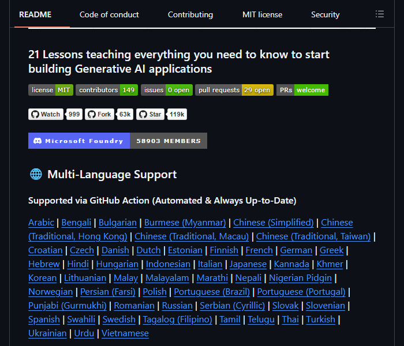Open the Italian translation link

tap(210, 264)
